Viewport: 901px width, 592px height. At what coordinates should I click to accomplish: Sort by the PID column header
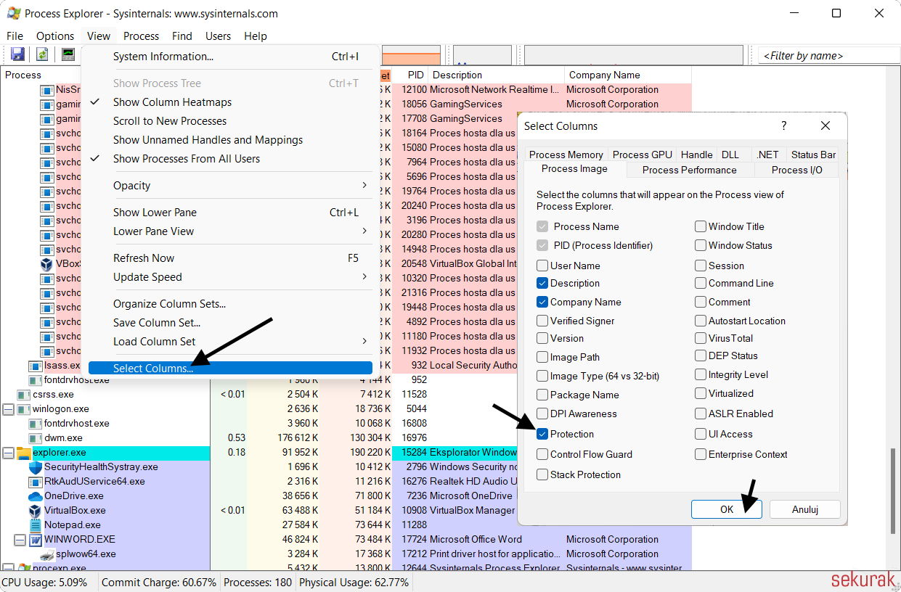point(411,75)
